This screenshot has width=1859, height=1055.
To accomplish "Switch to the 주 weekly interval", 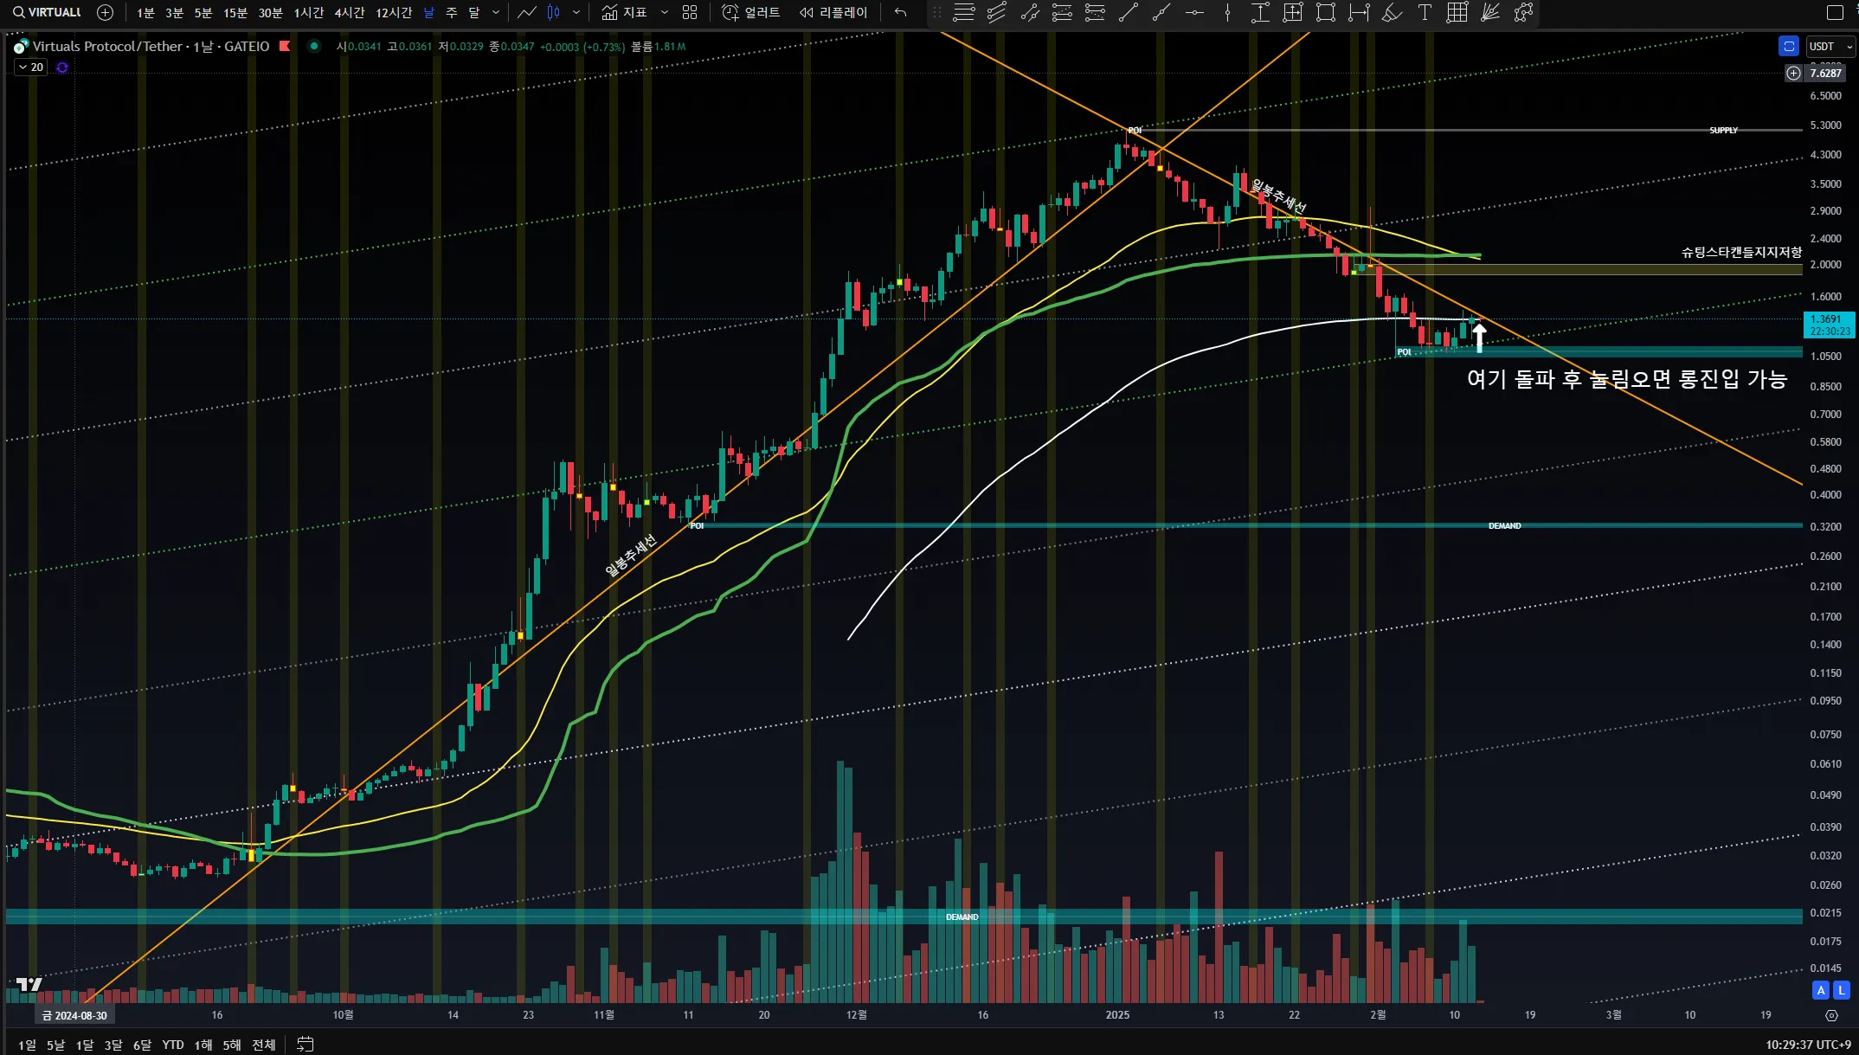I will coord(451,12).
